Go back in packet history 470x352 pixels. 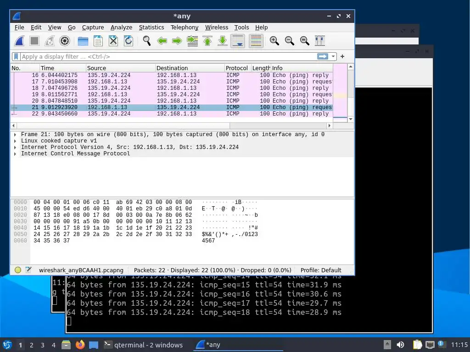162,41
